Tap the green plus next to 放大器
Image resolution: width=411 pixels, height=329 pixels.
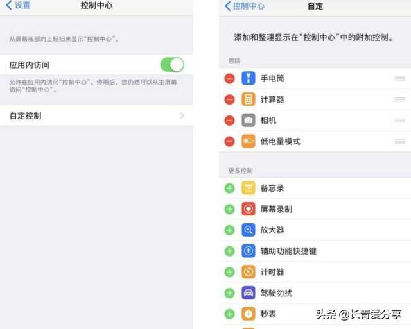click(230, 230)
